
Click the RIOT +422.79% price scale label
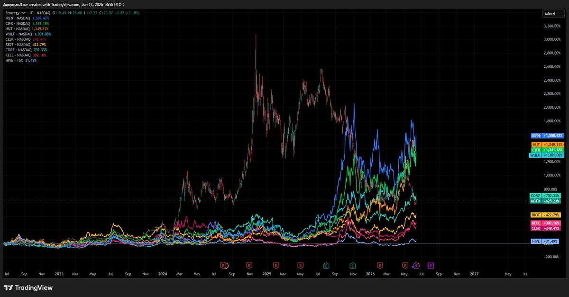(x=546, y=215)
